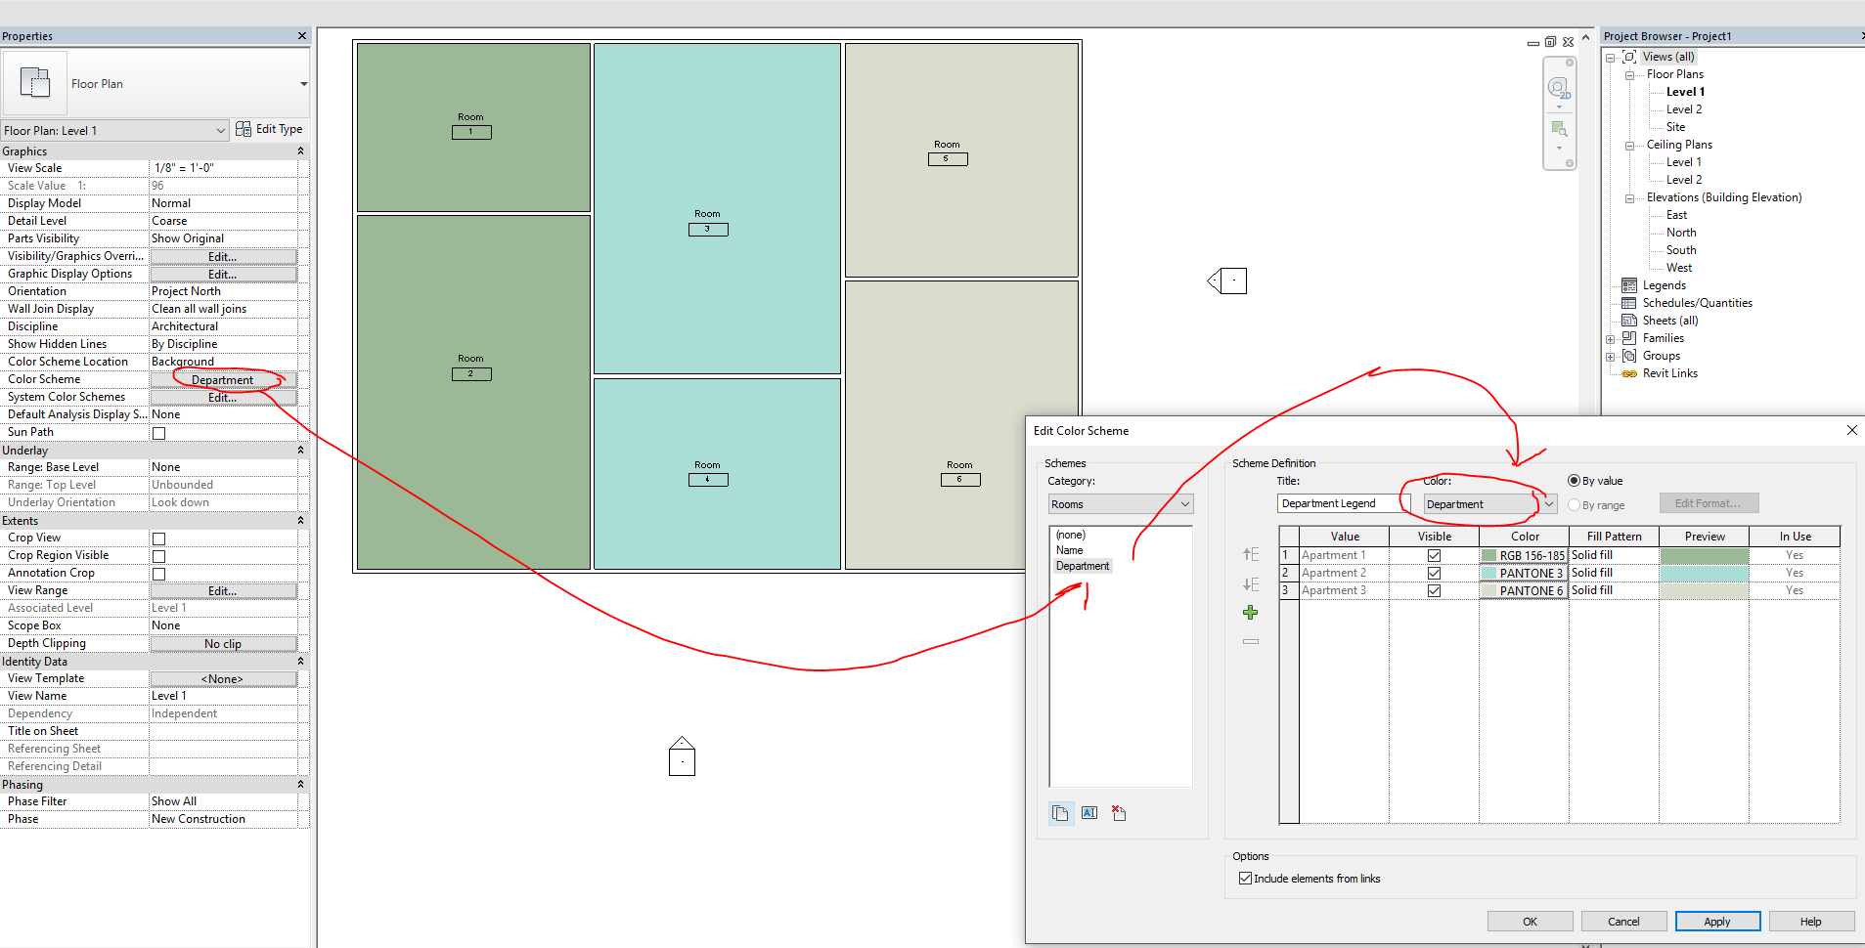Select Schedules/Quantities in the Project Browser
Screen dimensions: 1865x948
coord(1695,302)
